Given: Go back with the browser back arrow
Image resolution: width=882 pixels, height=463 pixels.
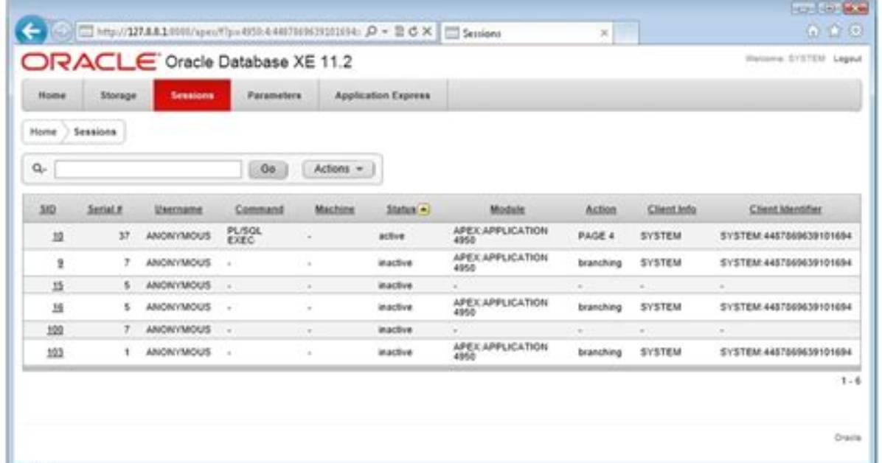Looking at the screenshot, I should (x=31, y=31).
